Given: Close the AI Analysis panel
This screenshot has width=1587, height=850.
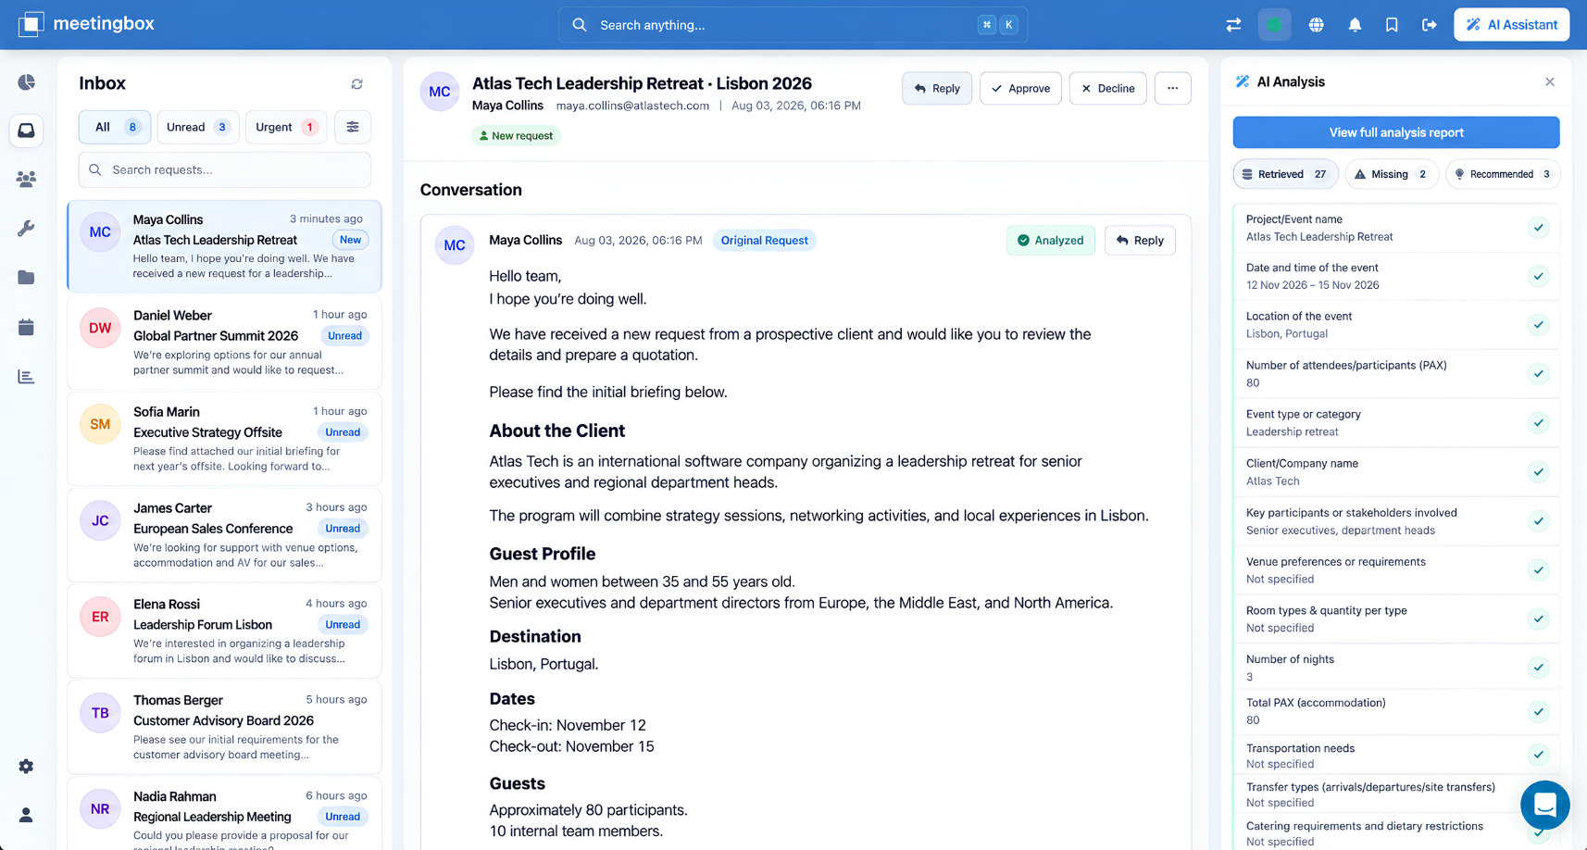Looking at the screenshot, I should [1550, 81].
